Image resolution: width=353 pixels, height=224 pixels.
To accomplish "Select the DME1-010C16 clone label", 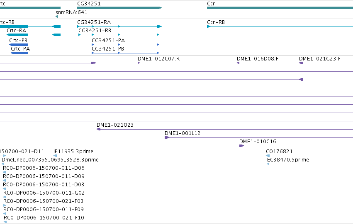I will pos(258,142).
